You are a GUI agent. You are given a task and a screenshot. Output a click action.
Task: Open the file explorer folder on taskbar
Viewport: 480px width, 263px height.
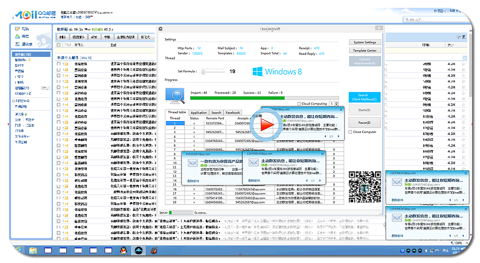point(33,250)
